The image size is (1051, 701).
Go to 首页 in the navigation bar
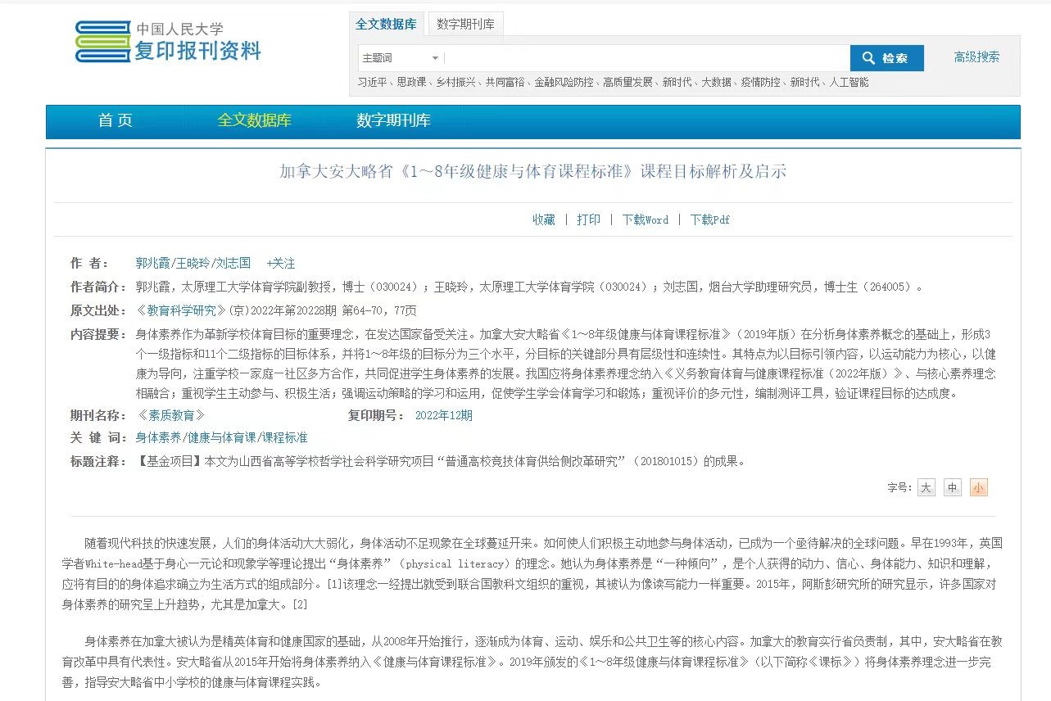click(115, 120)
